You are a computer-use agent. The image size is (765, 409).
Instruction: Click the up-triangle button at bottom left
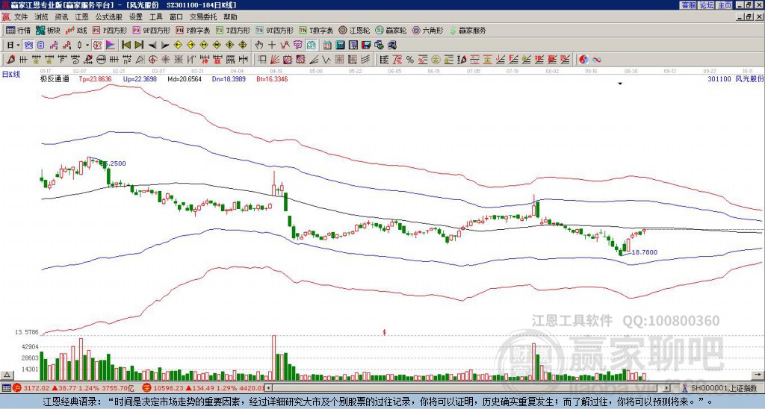point(7,375)
